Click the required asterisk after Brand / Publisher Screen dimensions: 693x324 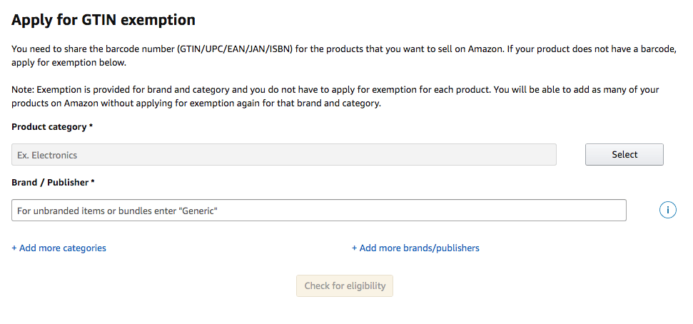click(93, 181)
